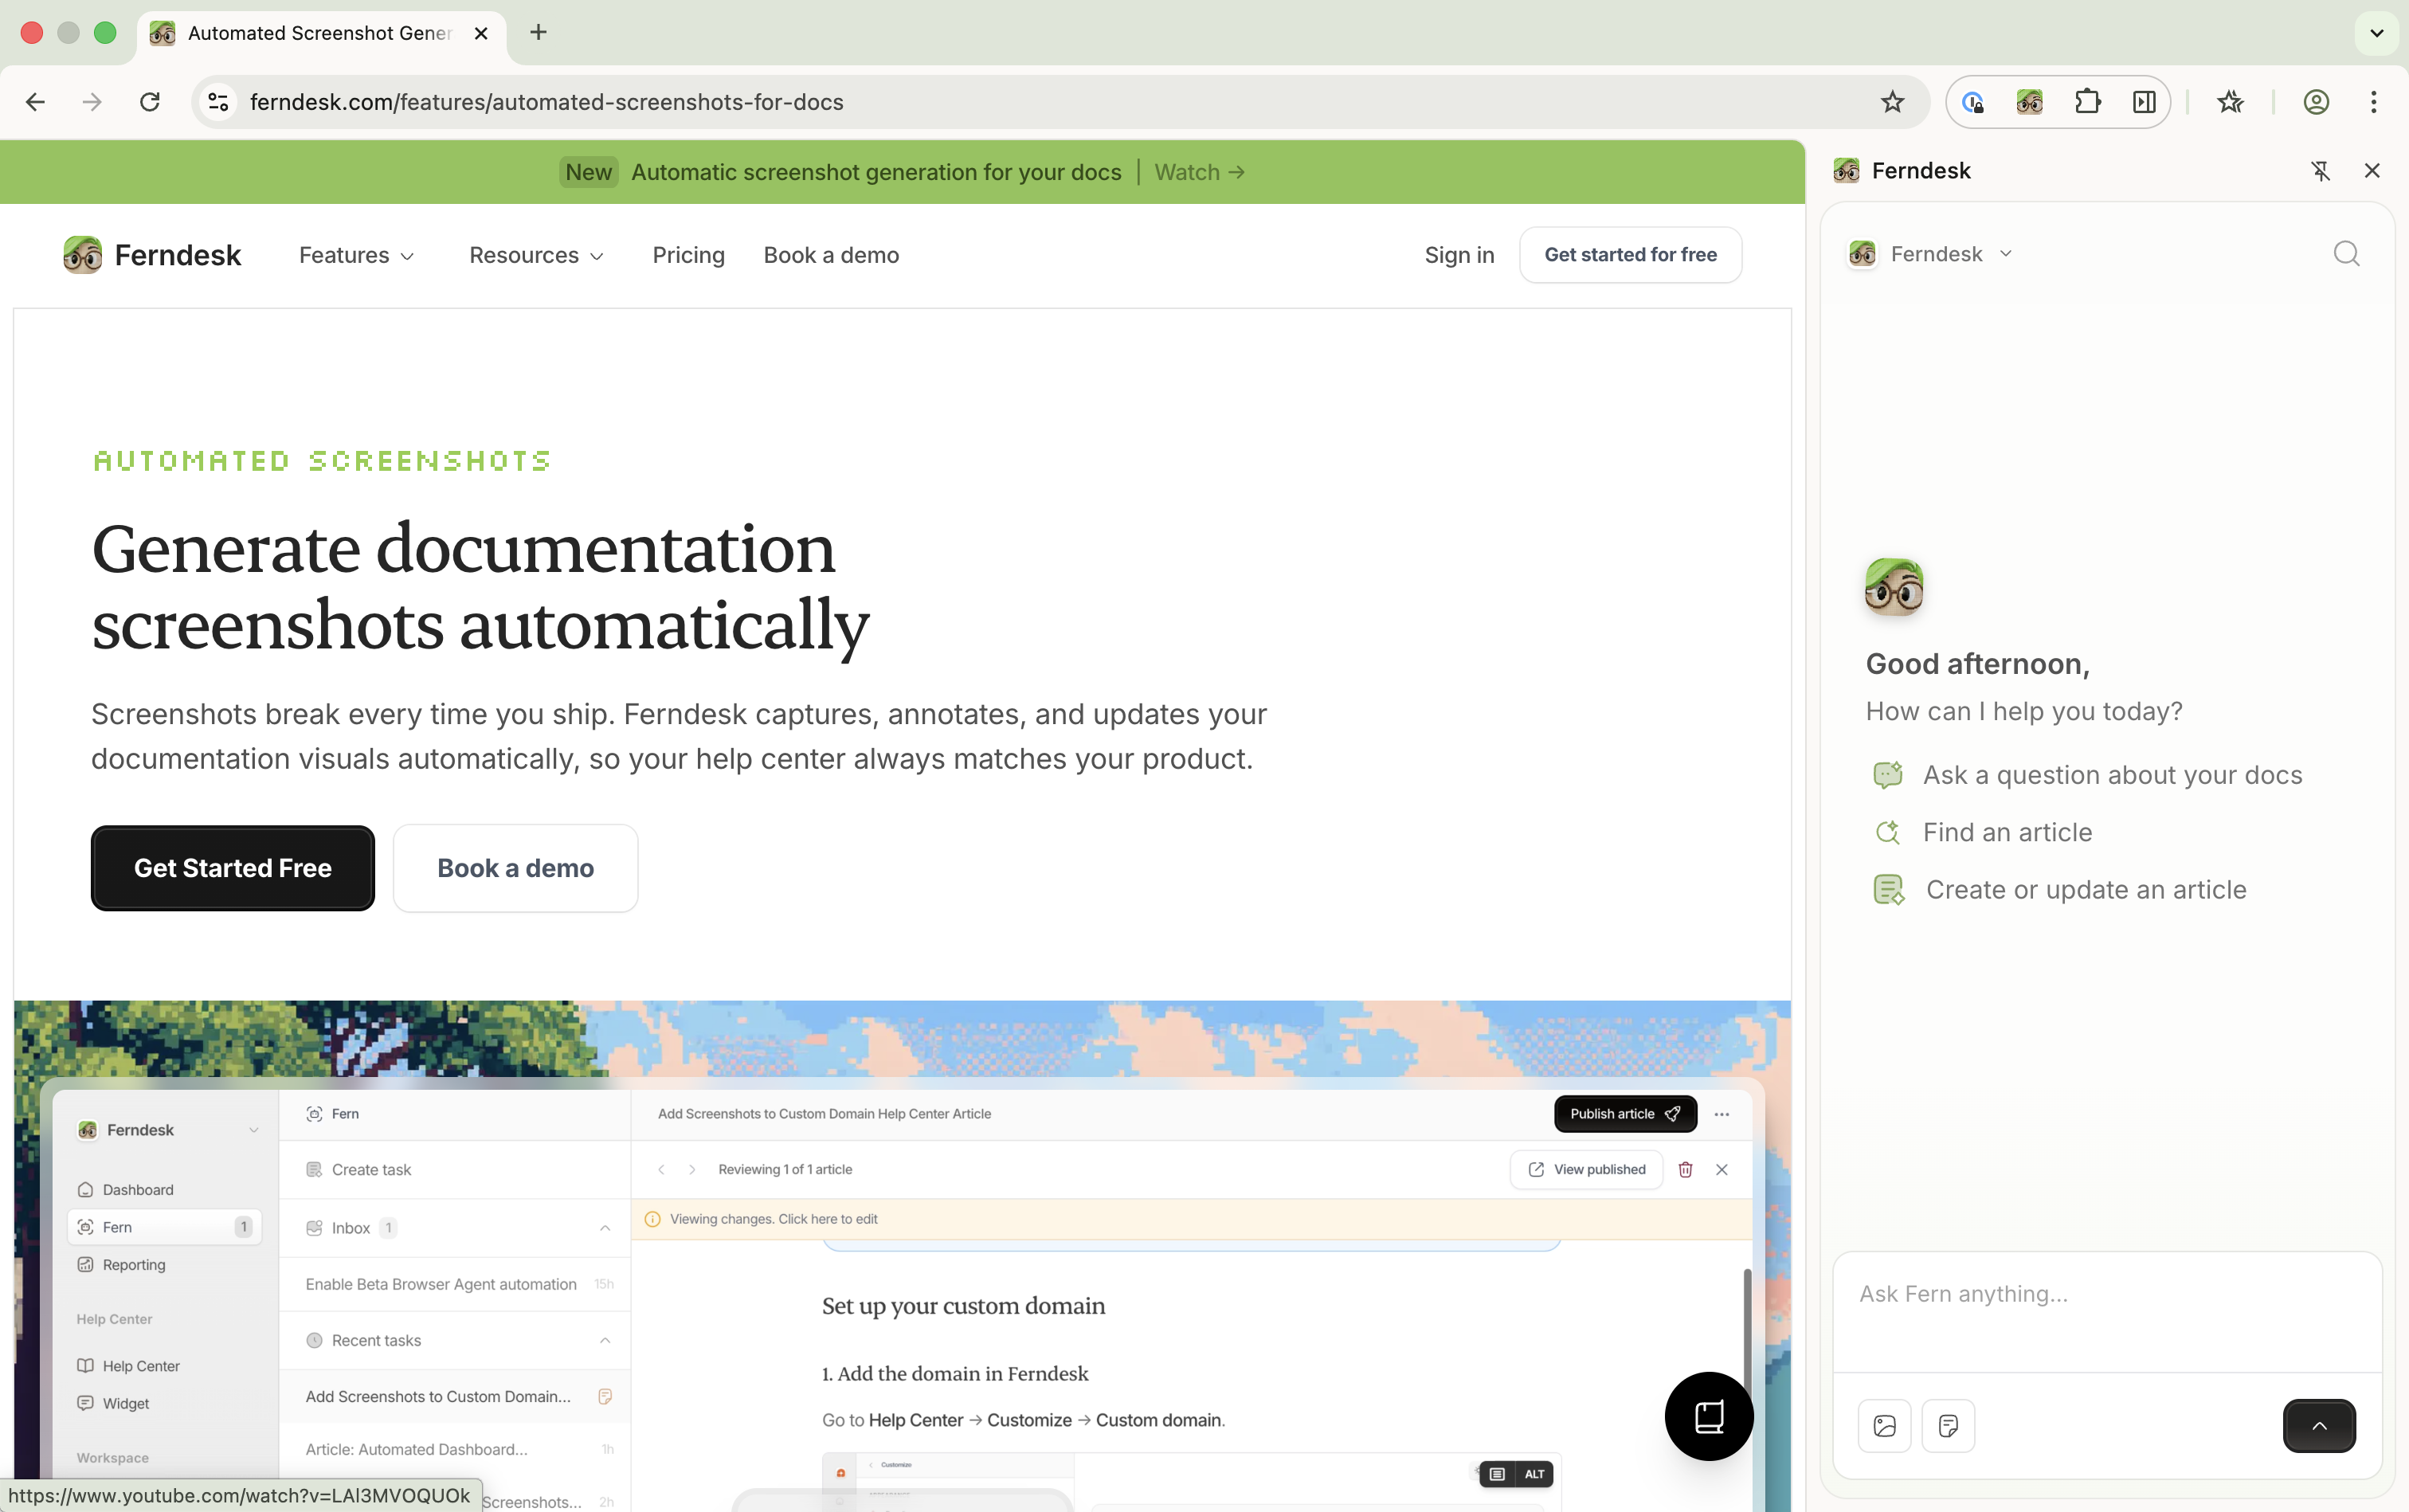Attach an image in Fern chat

coord(1884,1425)
